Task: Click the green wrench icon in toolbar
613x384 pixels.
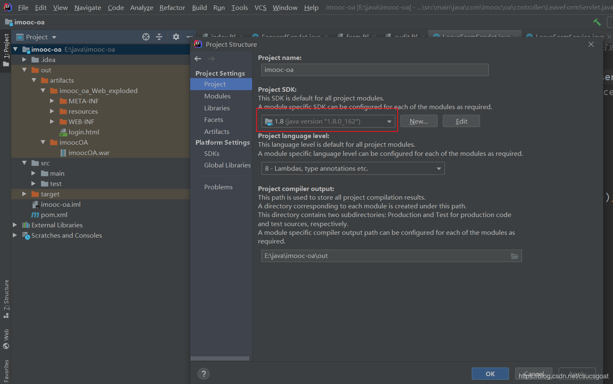Action: coord(596,22)
